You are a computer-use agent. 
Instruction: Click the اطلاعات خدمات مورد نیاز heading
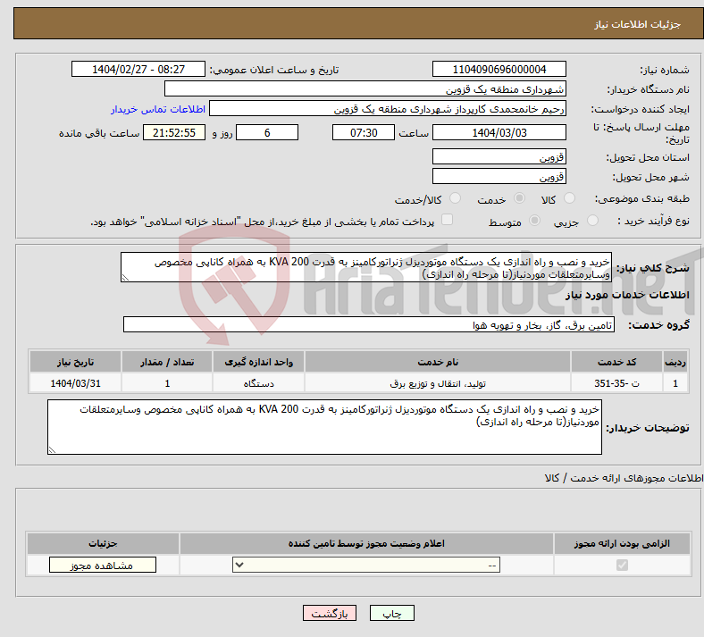point(627,295)
